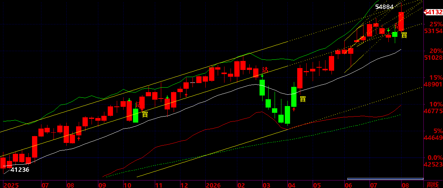443x188 pixels.
Task: Click the 20% axis label
Action: tap(436, 51)
